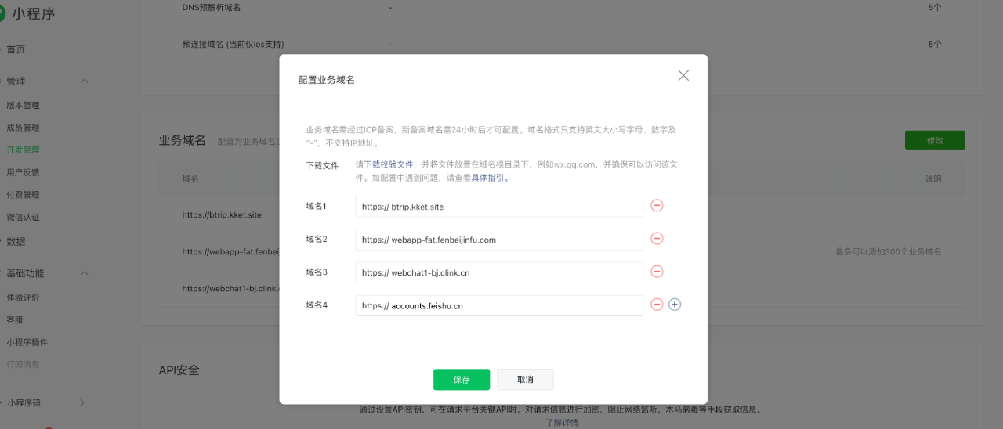Click the 小程序 logo in sidebar

tap(28, 13)
